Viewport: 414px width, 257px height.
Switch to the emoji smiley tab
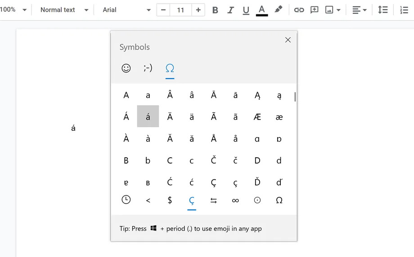[126, 68]
